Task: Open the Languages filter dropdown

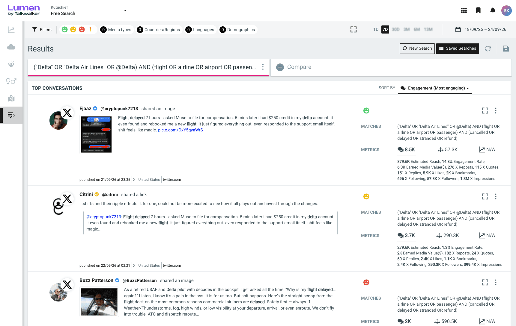Action: click(200, 30)
